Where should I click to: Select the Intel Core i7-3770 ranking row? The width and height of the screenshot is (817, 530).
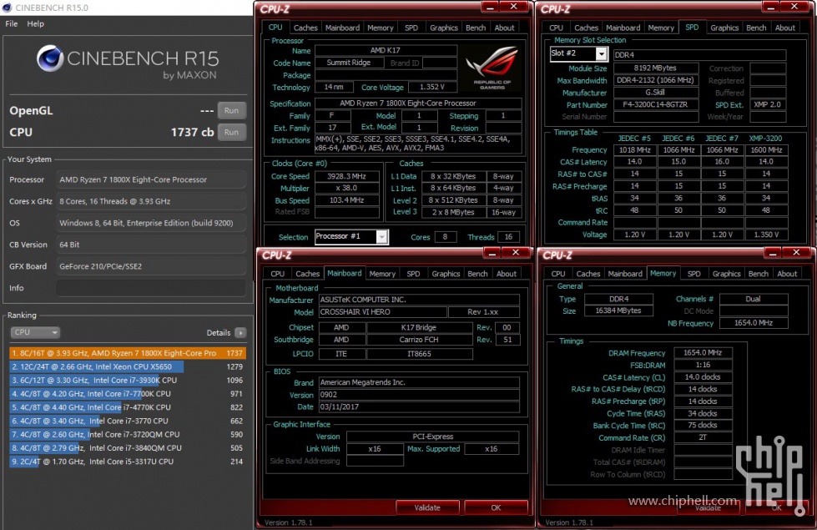coord(128,421)
